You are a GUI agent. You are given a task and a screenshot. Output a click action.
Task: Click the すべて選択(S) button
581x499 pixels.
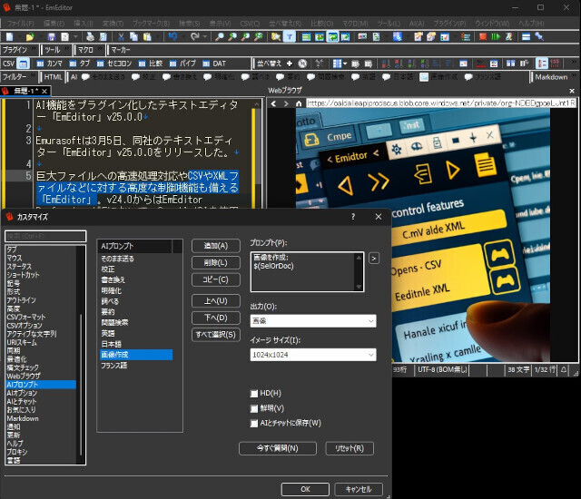point(216,335)
